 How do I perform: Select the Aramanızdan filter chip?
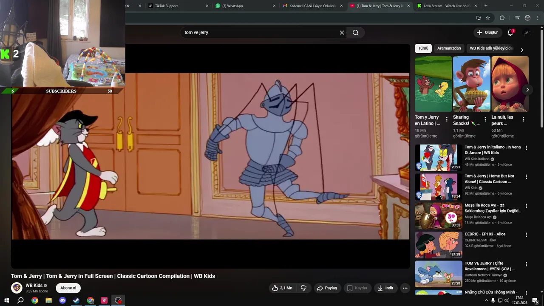(449, 48)
